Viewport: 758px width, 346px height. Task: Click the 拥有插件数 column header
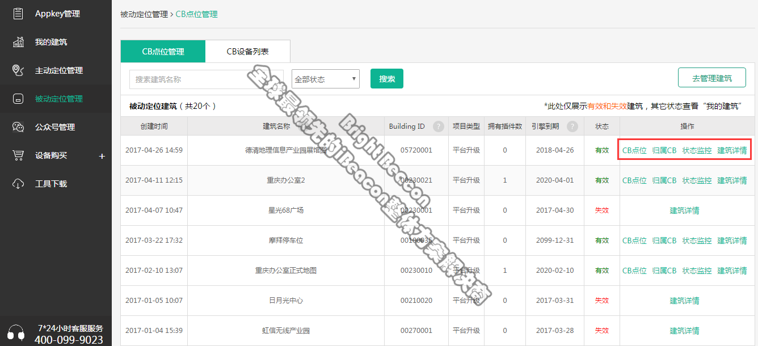(505, 126)
